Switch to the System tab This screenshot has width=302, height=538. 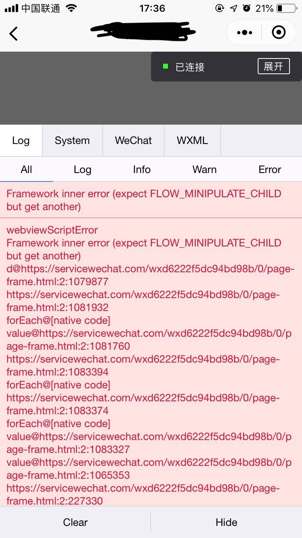[72, 140]
